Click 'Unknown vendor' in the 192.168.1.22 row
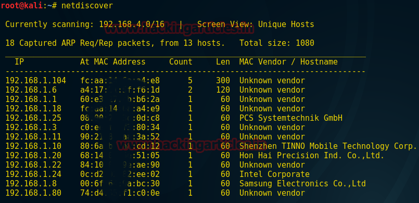This screenshot has height=203, width=419. (272, 165)
